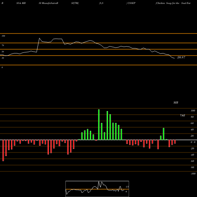Viewport: 197px width, 197px height.
Task: Select the '-20' label on the MR axis
Action: point(192,149)
